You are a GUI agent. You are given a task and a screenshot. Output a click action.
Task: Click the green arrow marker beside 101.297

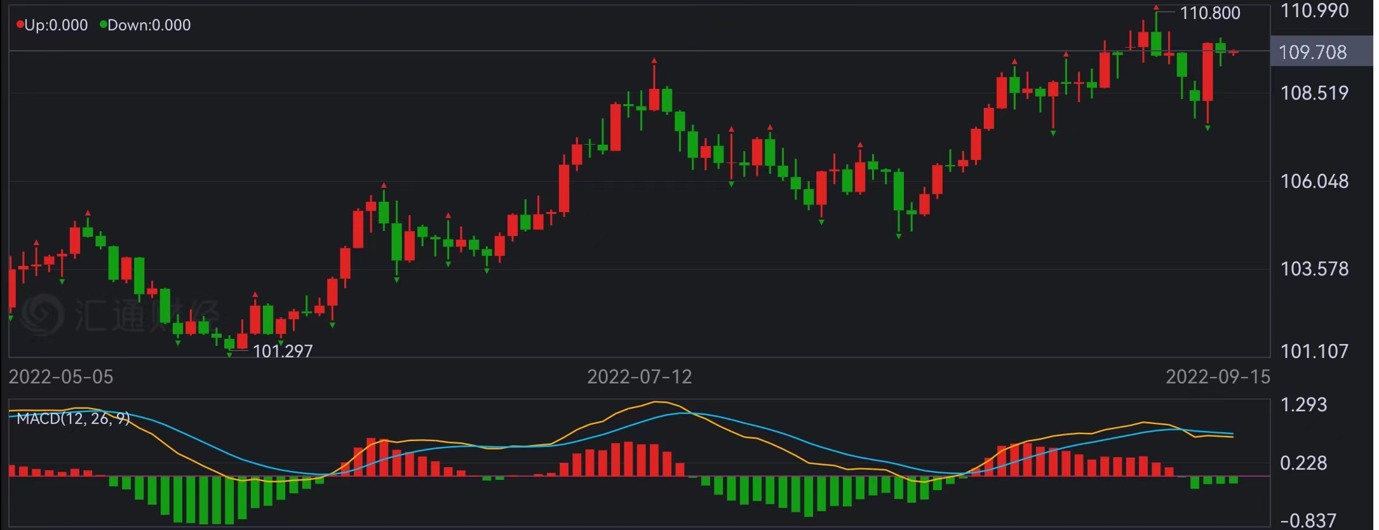click(x=229, y=354)
